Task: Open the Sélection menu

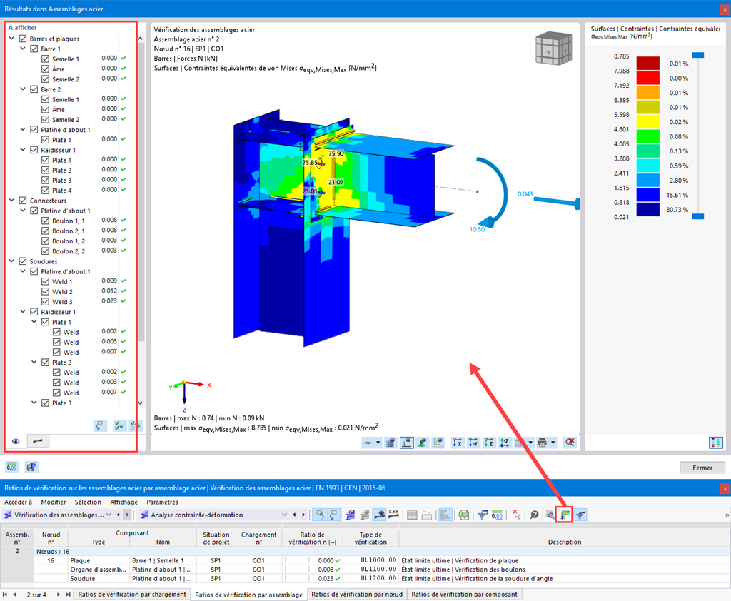Action: 88,502
